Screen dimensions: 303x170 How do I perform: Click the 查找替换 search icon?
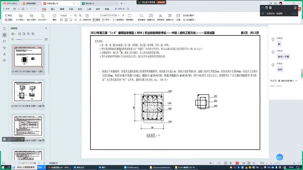141,16
